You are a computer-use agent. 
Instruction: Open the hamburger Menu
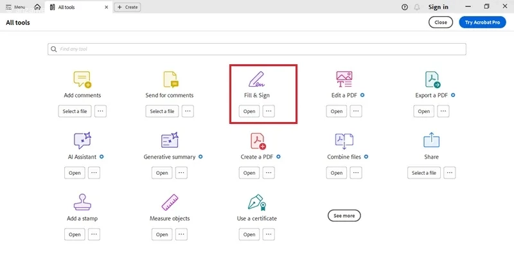[15, 7]
